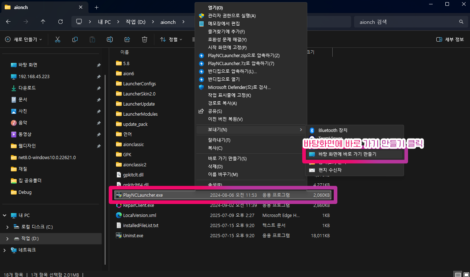Refresh the current folder view
This screenshot has height=277, width=470.
(61, 22)
